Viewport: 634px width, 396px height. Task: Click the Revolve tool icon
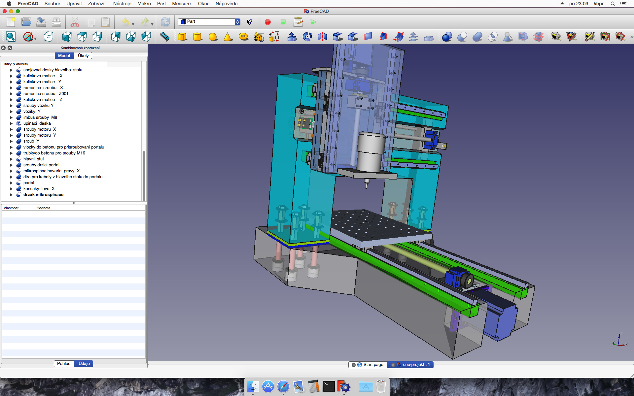[307, 37]
